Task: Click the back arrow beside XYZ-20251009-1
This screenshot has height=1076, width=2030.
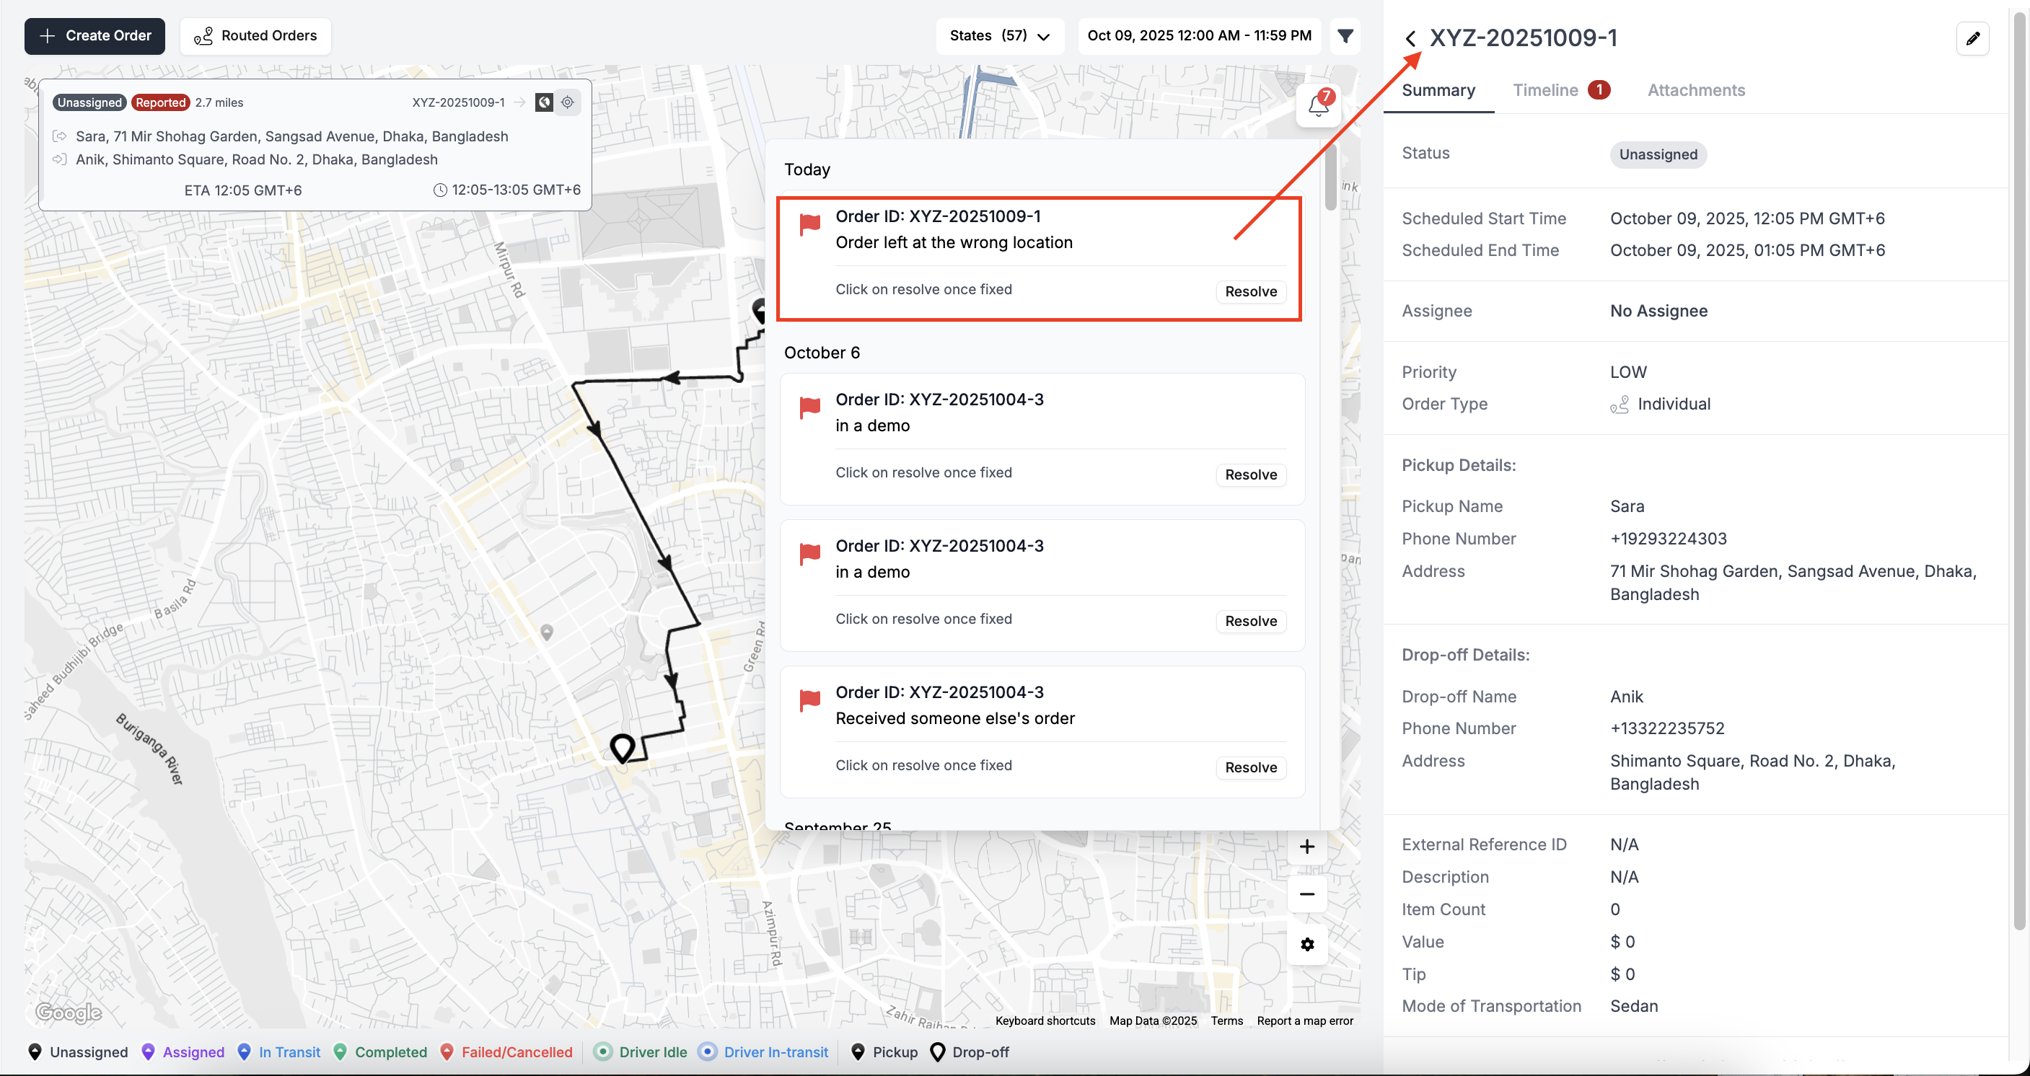Action: coord(1410,38)
